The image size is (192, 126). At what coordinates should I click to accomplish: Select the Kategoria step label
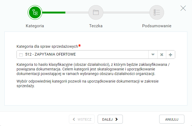35,26
